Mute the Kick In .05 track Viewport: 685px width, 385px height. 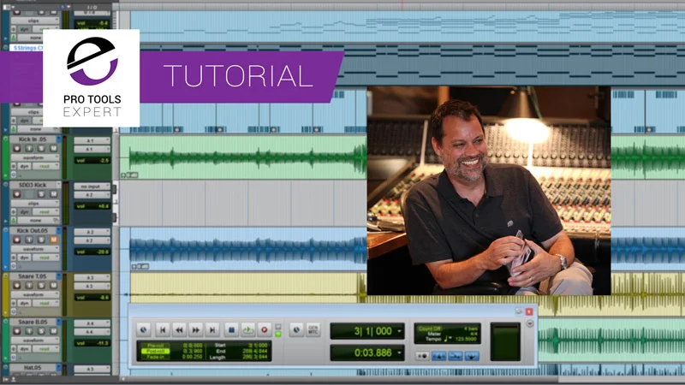tap(53, 148)
